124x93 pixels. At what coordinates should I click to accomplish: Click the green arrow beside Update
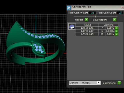(86, 20)
